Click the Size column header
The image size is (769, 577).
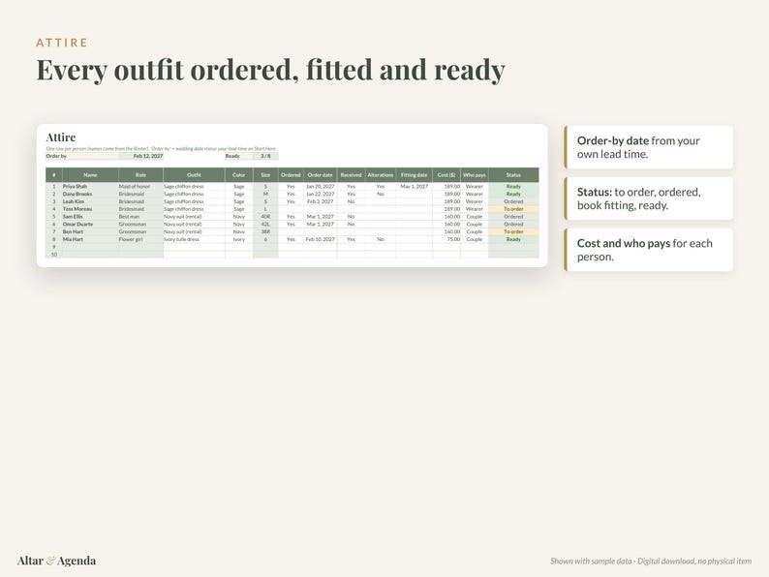click(265, 175)
